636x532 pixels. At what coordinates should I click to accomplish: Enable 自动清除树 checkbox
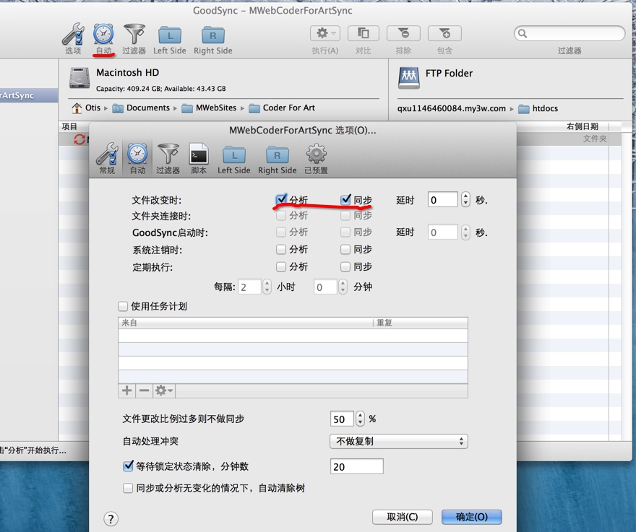pyautogui.click(x=128, y=488)
